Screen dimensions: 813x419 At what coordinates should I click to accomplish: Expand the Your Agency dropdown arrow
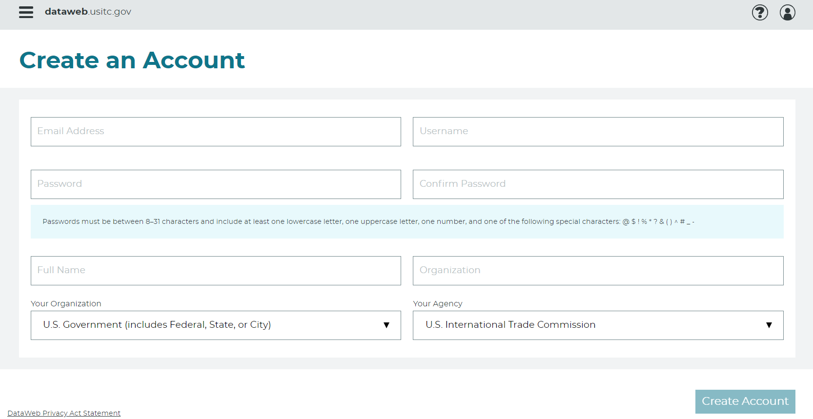pos(769,325)
